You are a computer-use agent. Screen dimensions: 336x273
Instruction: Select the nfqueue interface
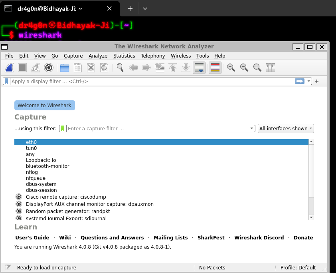point(161,178)
